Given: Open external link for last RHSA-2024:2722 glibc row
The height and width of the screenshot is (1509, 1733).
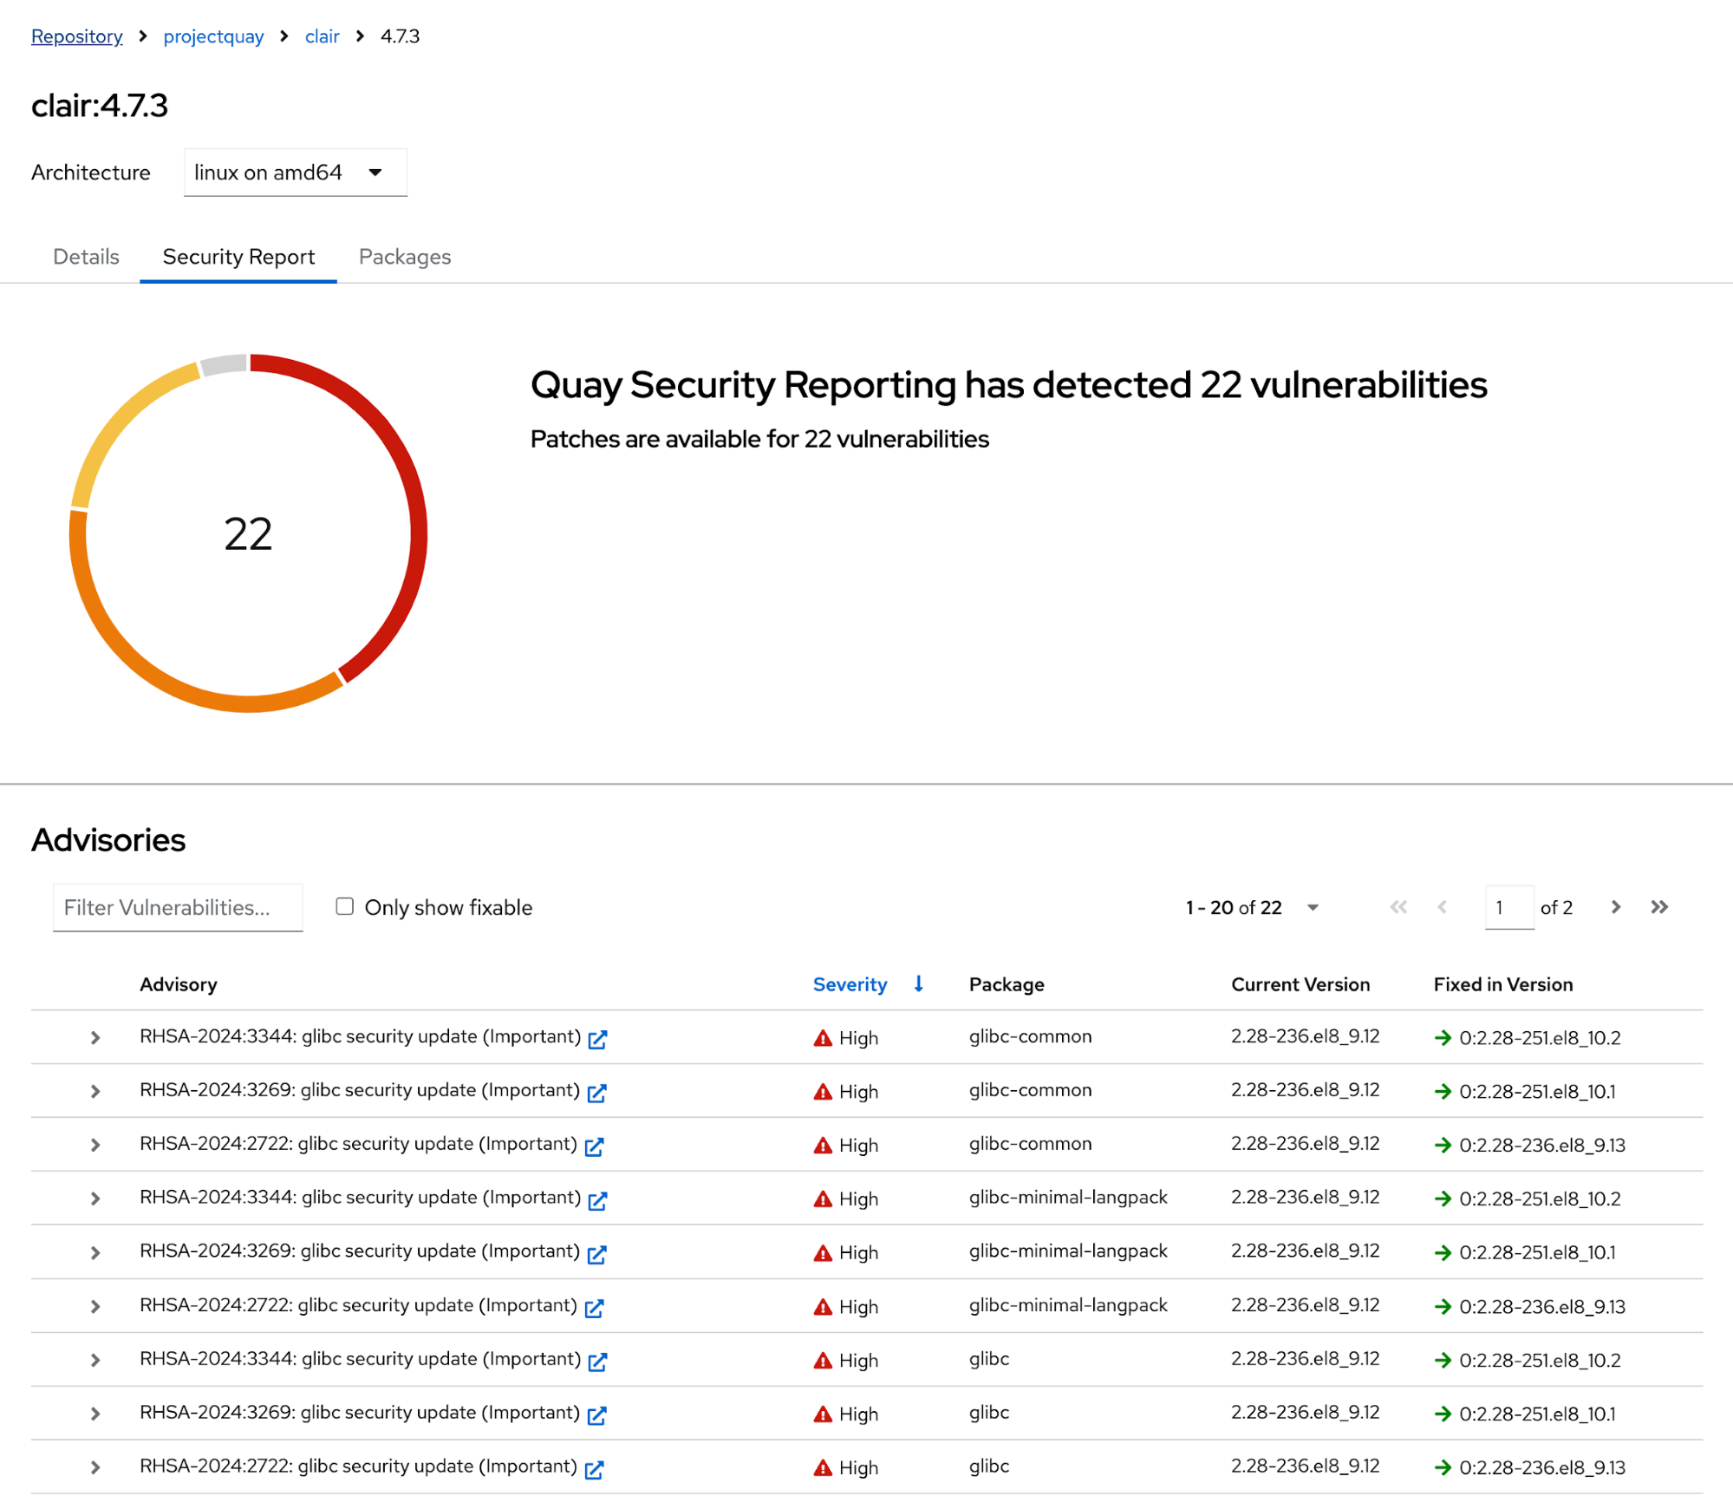Looking at the screenshot, I should (594, 1469).
